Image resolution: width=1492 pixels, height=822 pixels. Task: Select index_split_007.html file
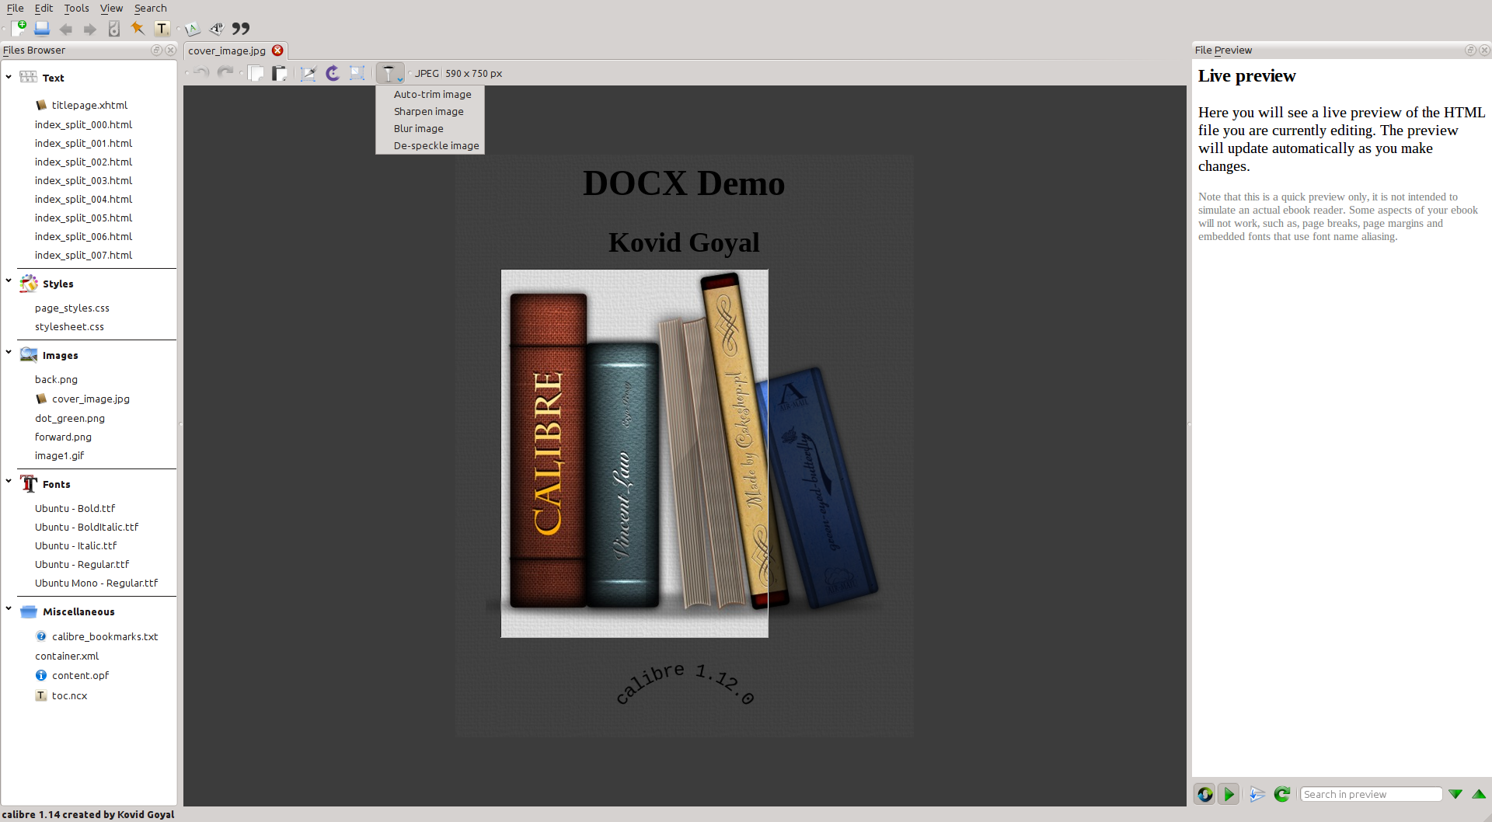coord(83,255)
